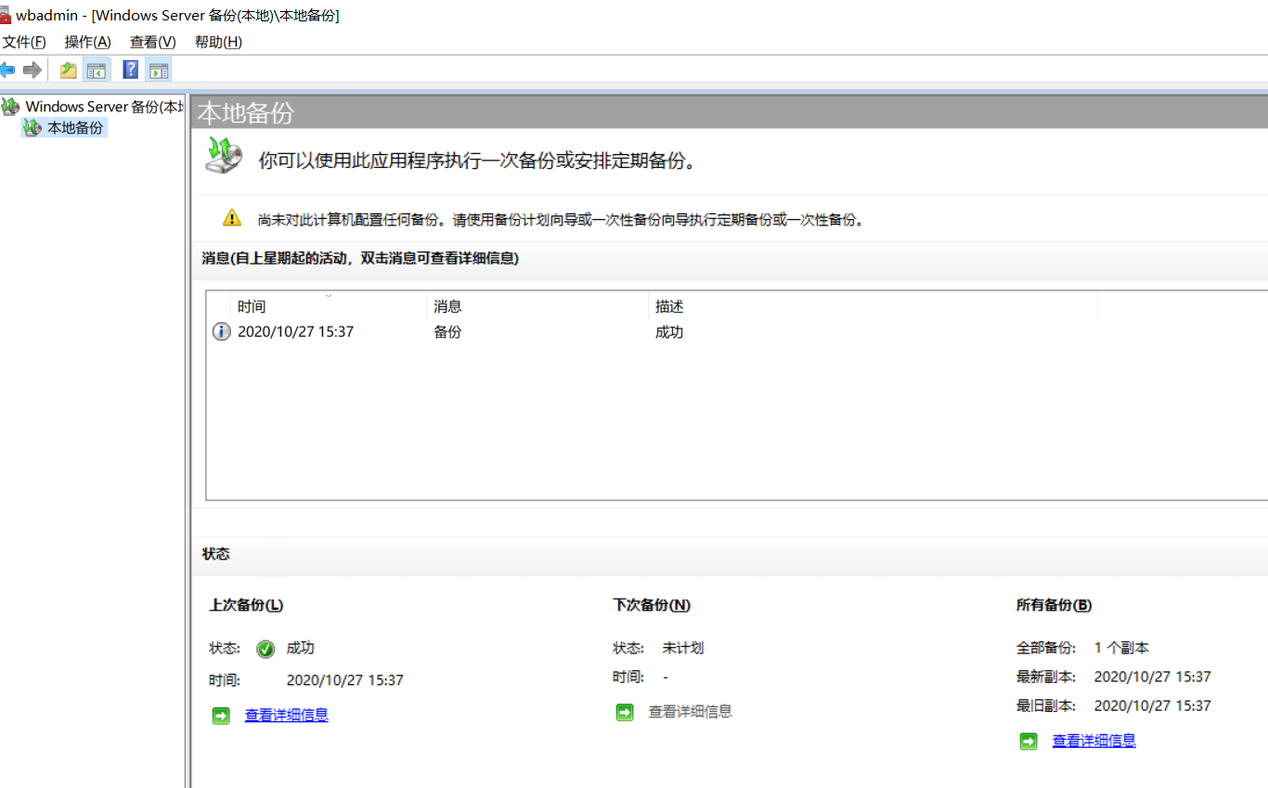The image size is (1268, 788).
Task: Open the 文件(F) menu
Action: coord(24,42)
